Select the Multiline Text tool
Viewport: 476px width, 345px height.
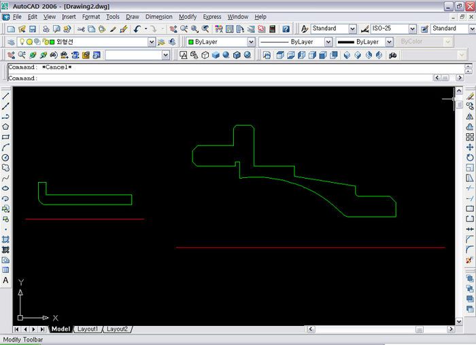(5, 280)
